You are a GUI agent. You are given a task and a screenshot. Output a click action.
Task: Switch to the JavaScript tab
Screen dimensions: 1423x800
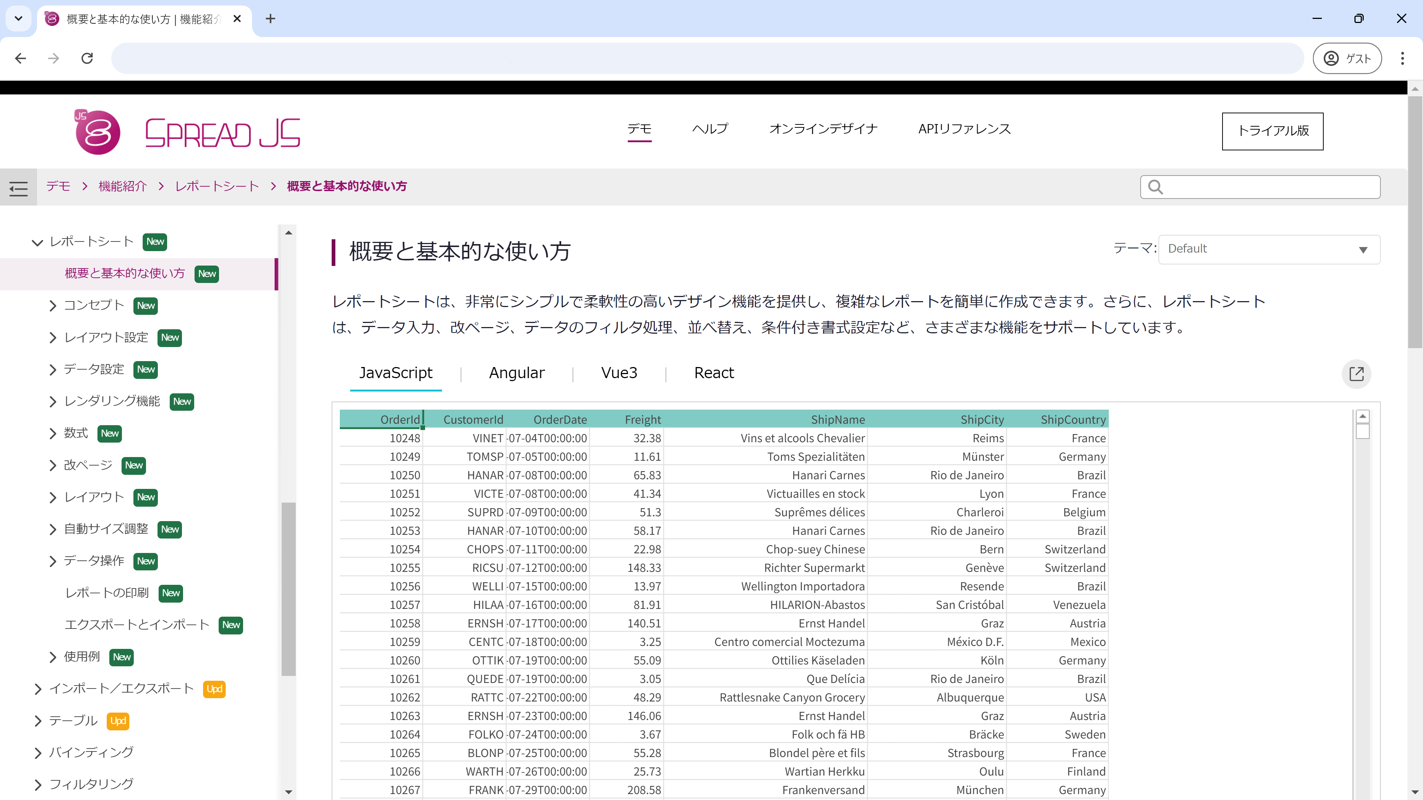tap(395, 373)
